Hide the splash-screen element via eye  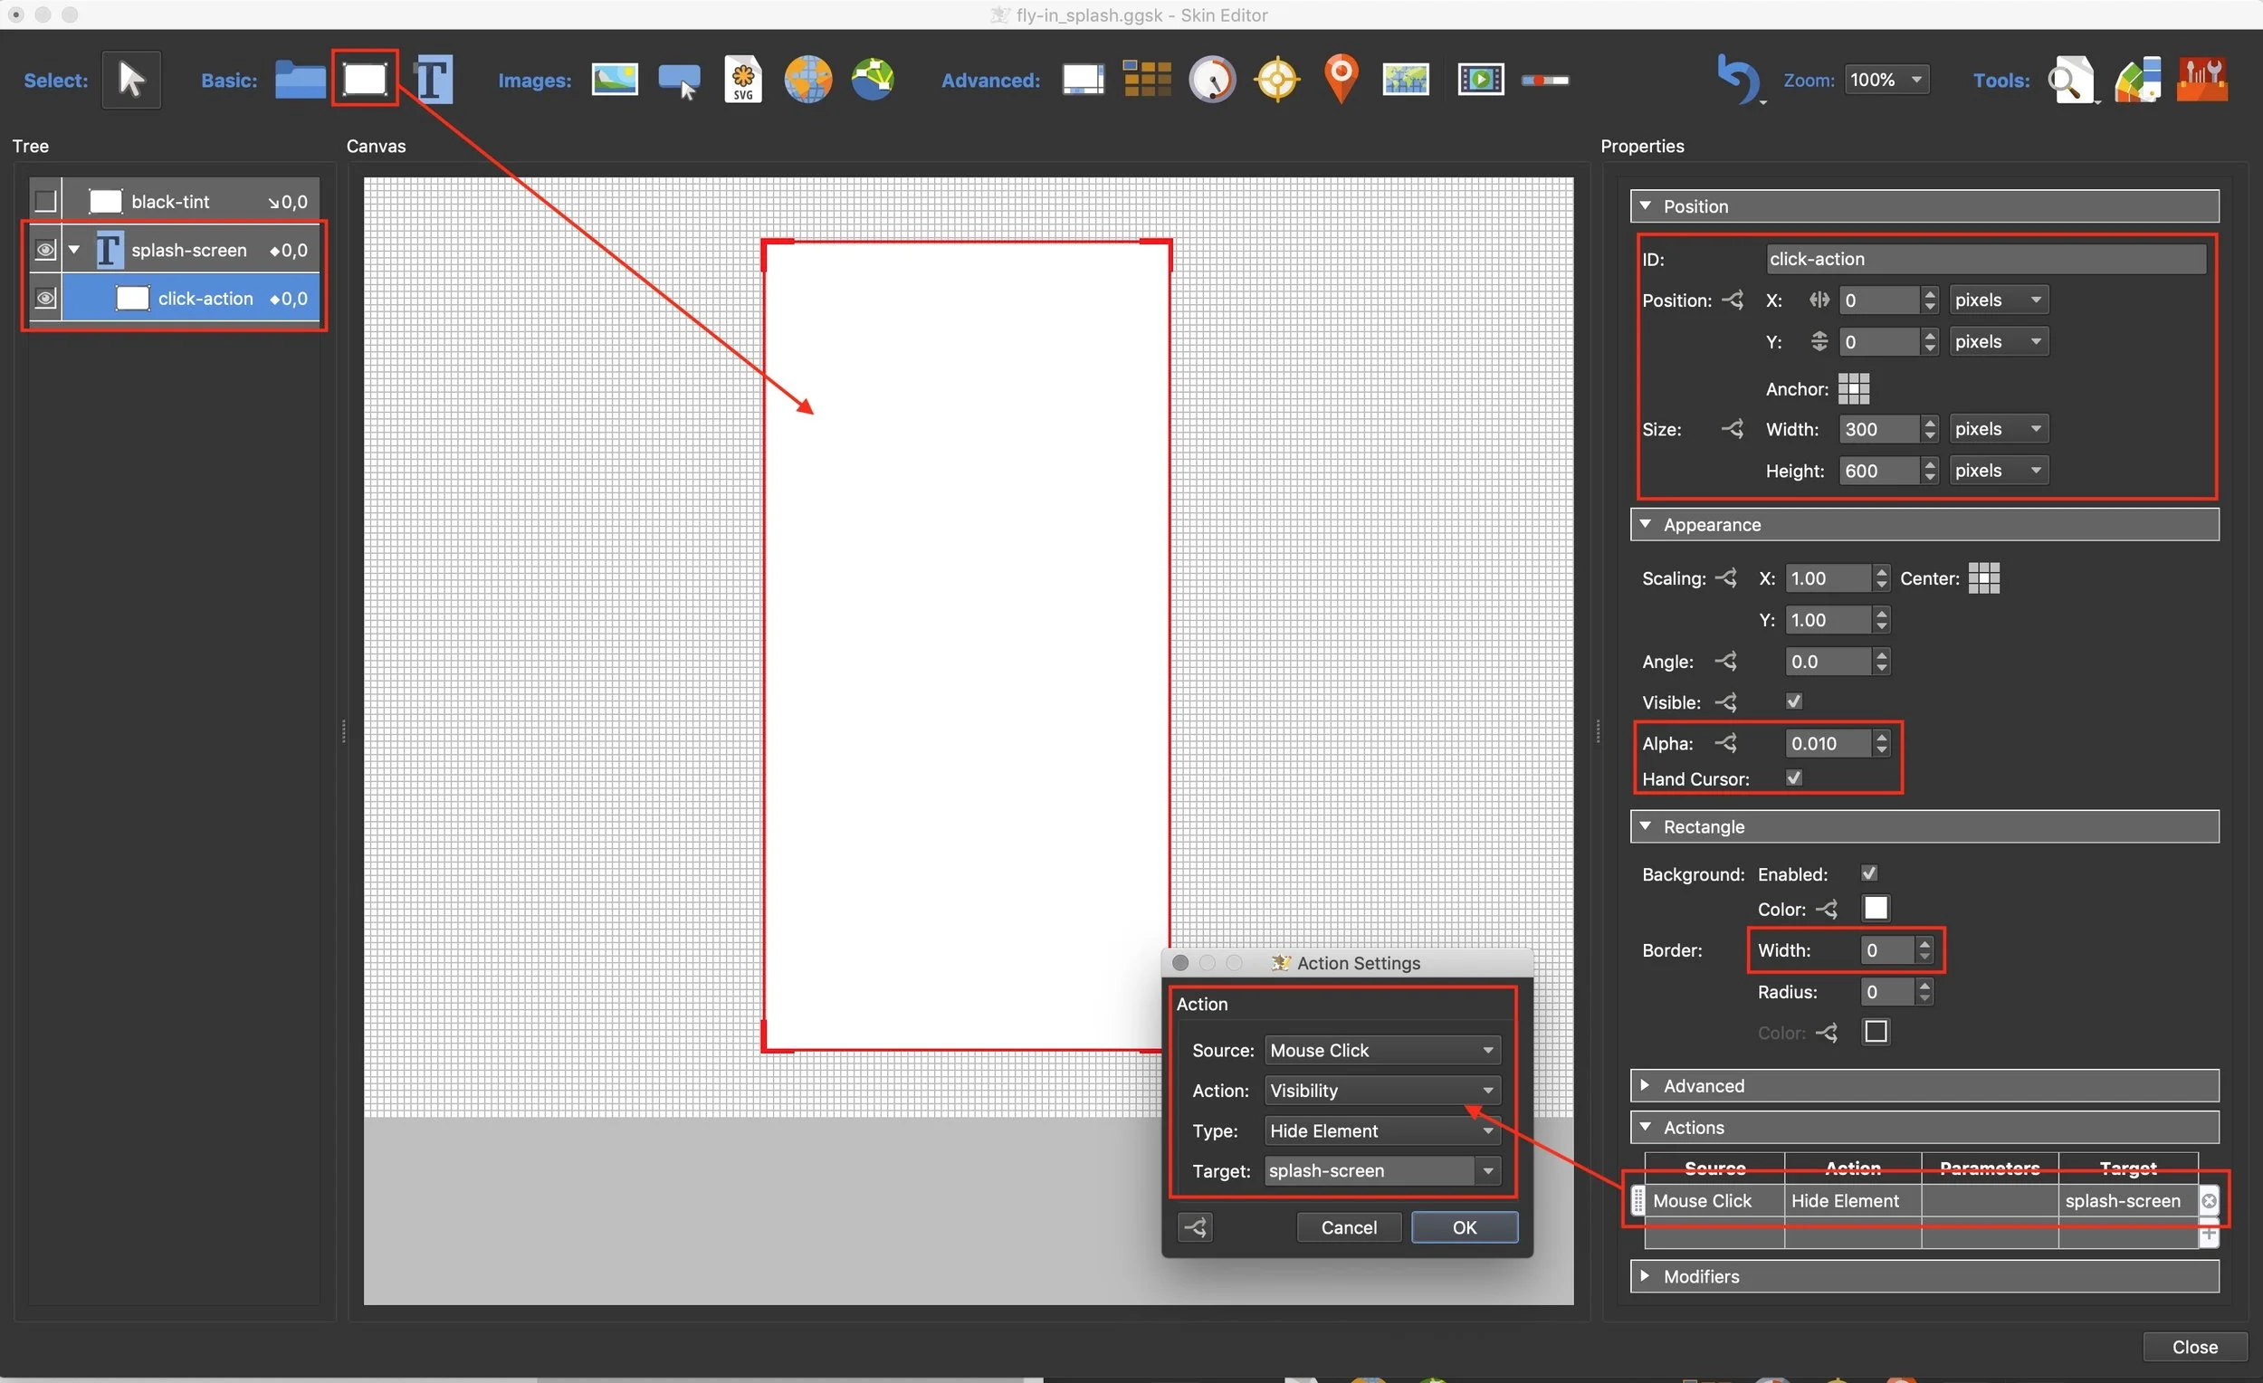[45, 250]
